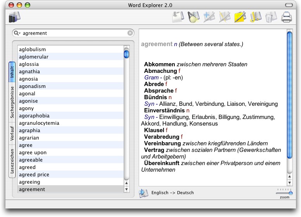This screenshot has height=217, width=301.
Task: Toggle the toolbar with the title bar pill button
Action: coord(289,5)
